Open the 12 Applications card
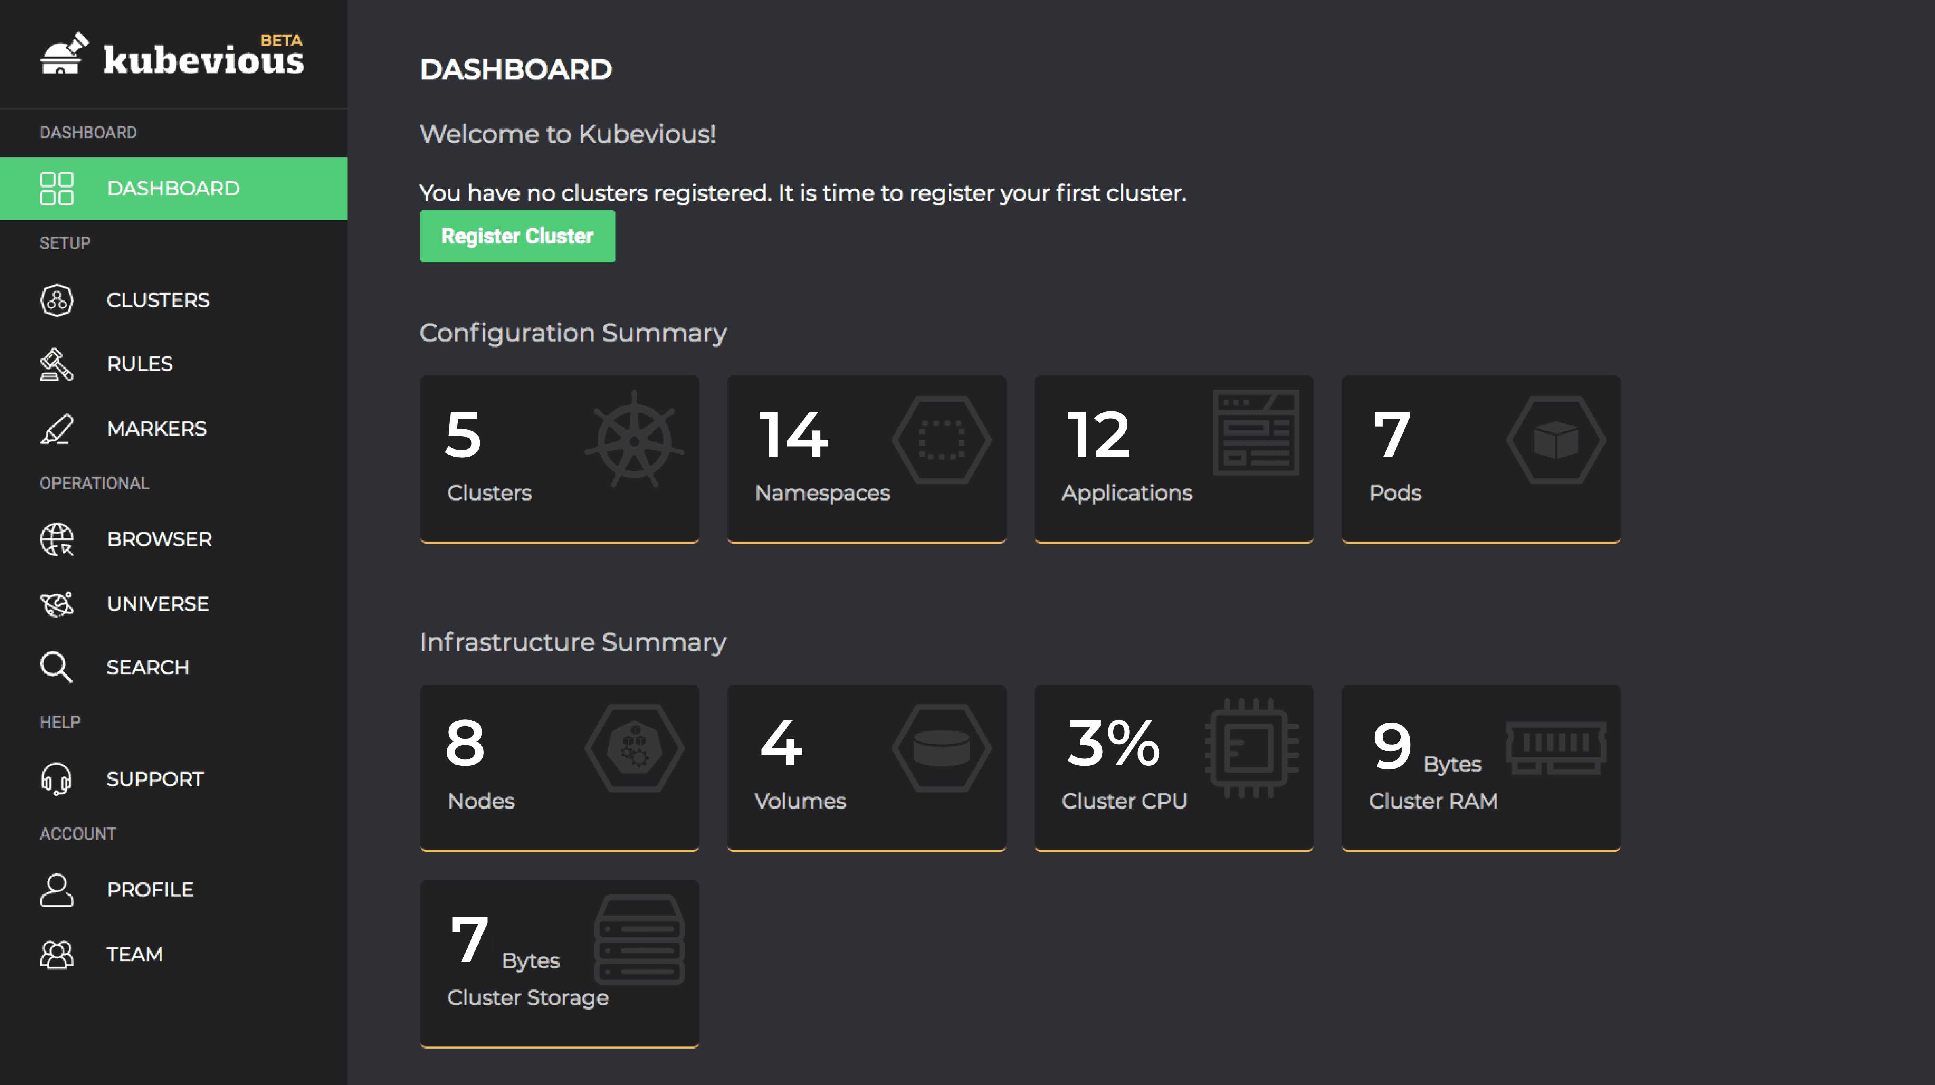The width and height of the screenshot is (1935, 1085). coord(1173,458)
